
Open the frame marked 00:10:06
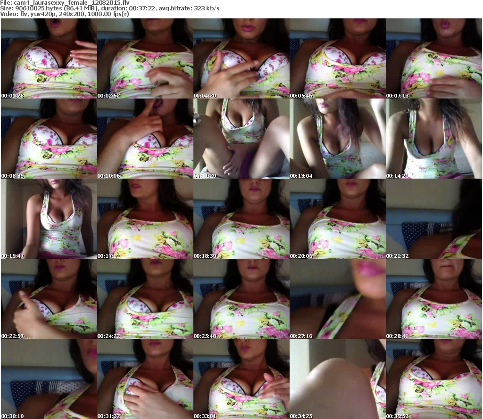pyautogui.click(x=145, y=139)
